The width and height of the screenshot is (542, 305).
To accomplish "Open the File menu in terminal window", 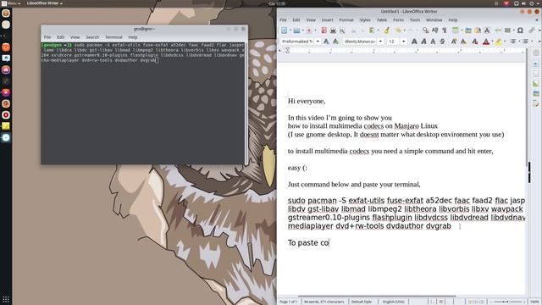I will [x=47, y=37].
